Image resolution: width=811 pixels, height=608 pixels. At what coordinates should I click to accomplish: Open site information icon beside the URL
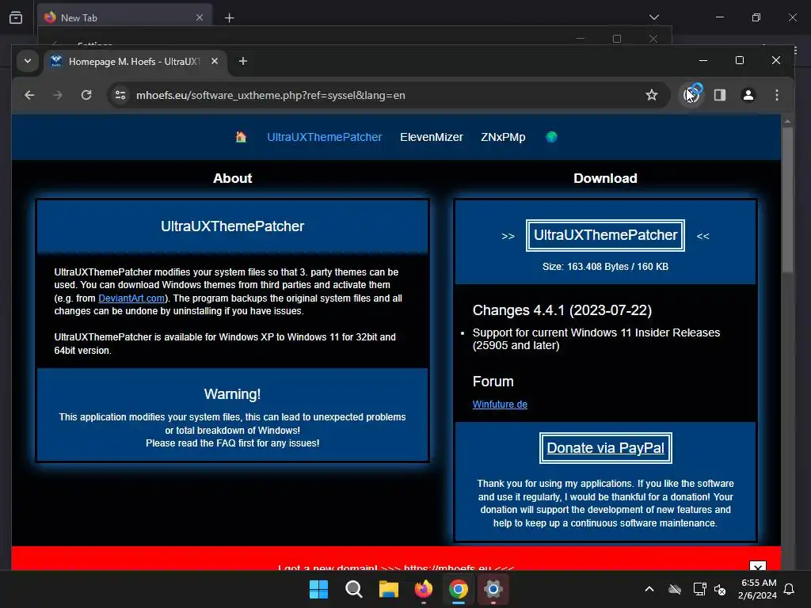click(120, 95)
